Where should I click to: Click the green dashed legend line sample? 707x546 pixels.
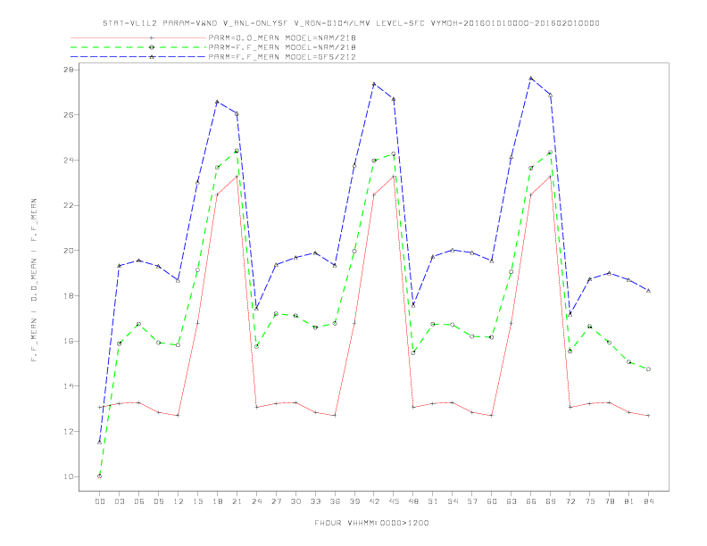click(x=138, y=47)
